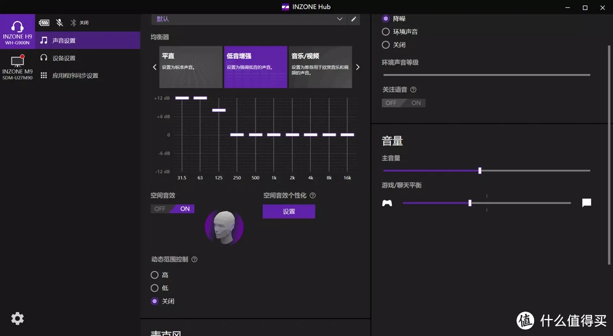Viewport: 613px width, 336px height.
Task: Close the INZONE Hub window
Action: click(x=603, y=7)
